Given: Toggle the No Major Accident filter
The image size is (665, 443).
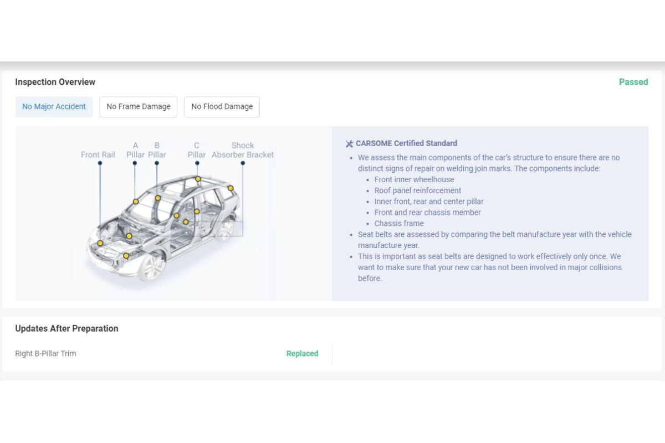Looking at the screenshot, I should click(x=54, y=106).
